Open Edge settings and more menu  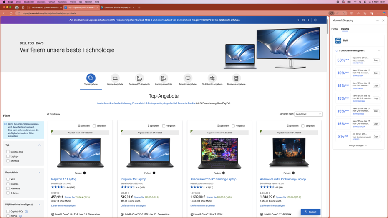(378, 13)
